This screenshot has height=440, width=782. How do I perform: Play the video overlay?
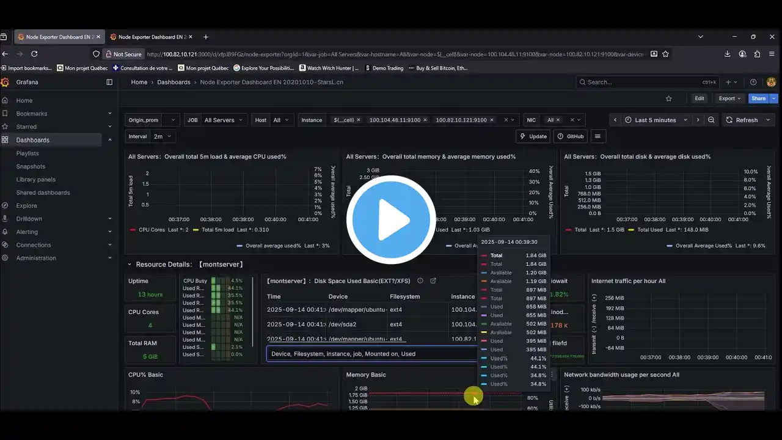[x=391, y=220]
